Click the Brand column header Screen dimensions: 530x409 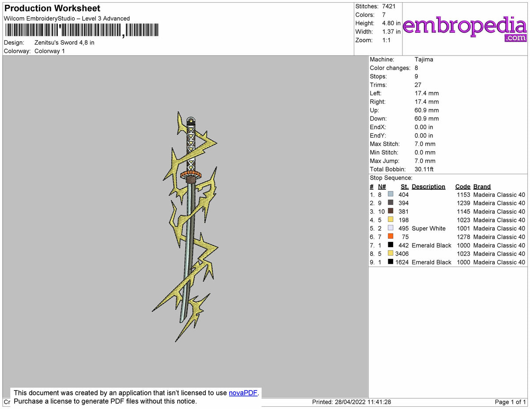482,186
